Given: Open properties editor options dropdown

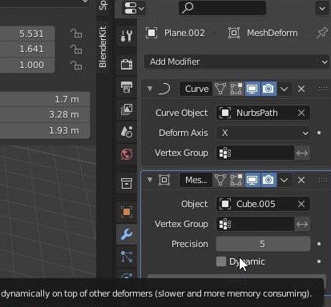Looking at the screenshot, I should click(322, 8).
